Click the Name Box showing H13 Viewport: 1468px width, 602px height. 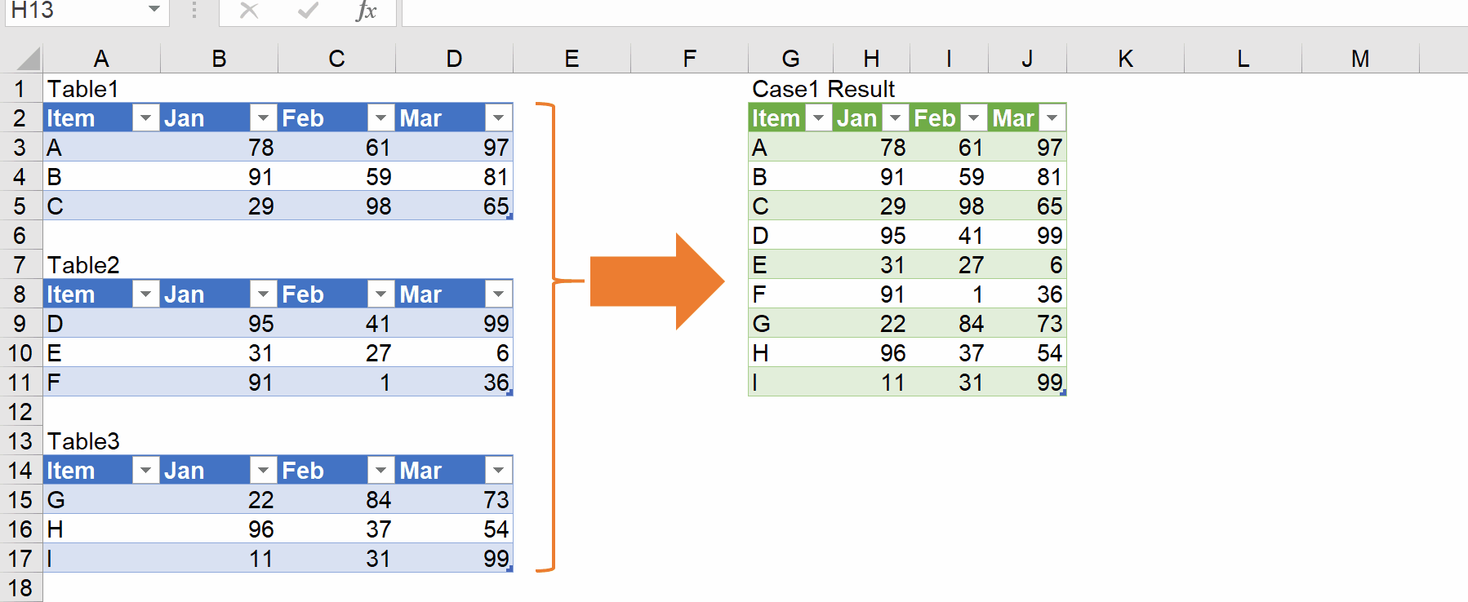[x=73, y=11]
